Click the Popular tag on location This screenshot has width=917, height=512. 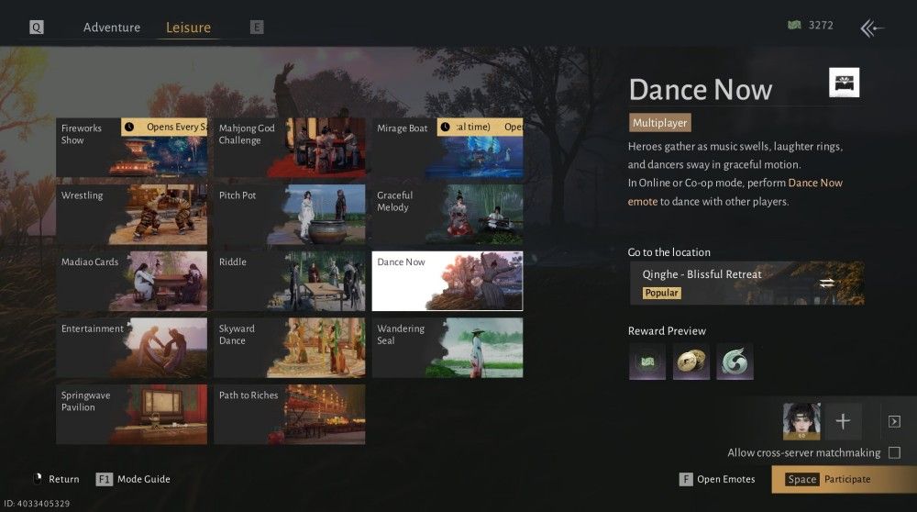pos(661,293)
